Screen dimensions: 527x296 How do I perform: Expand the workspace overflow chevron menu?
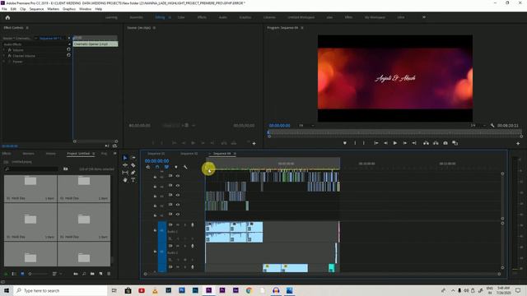(424, 17)
